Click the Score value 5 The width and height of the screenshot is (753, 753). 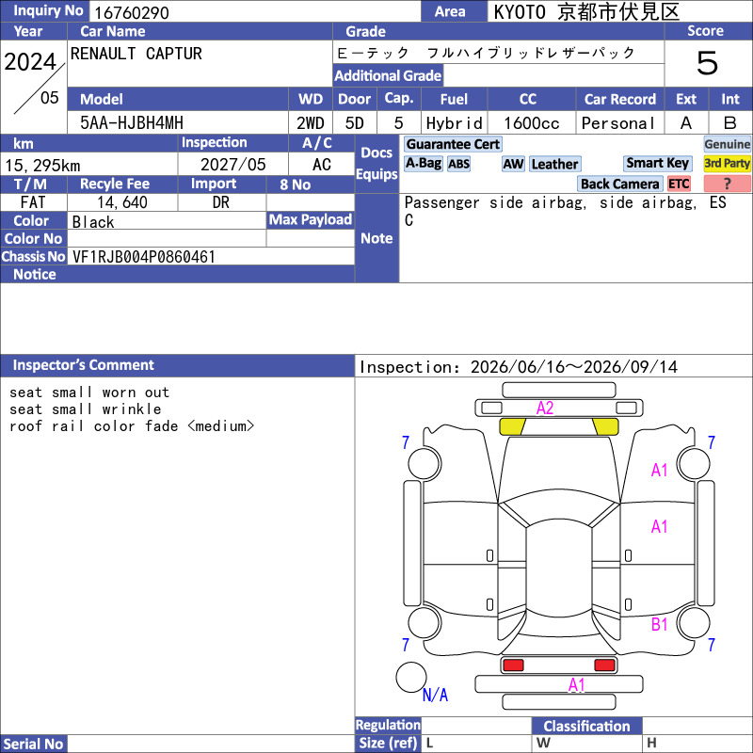[708, 63]
